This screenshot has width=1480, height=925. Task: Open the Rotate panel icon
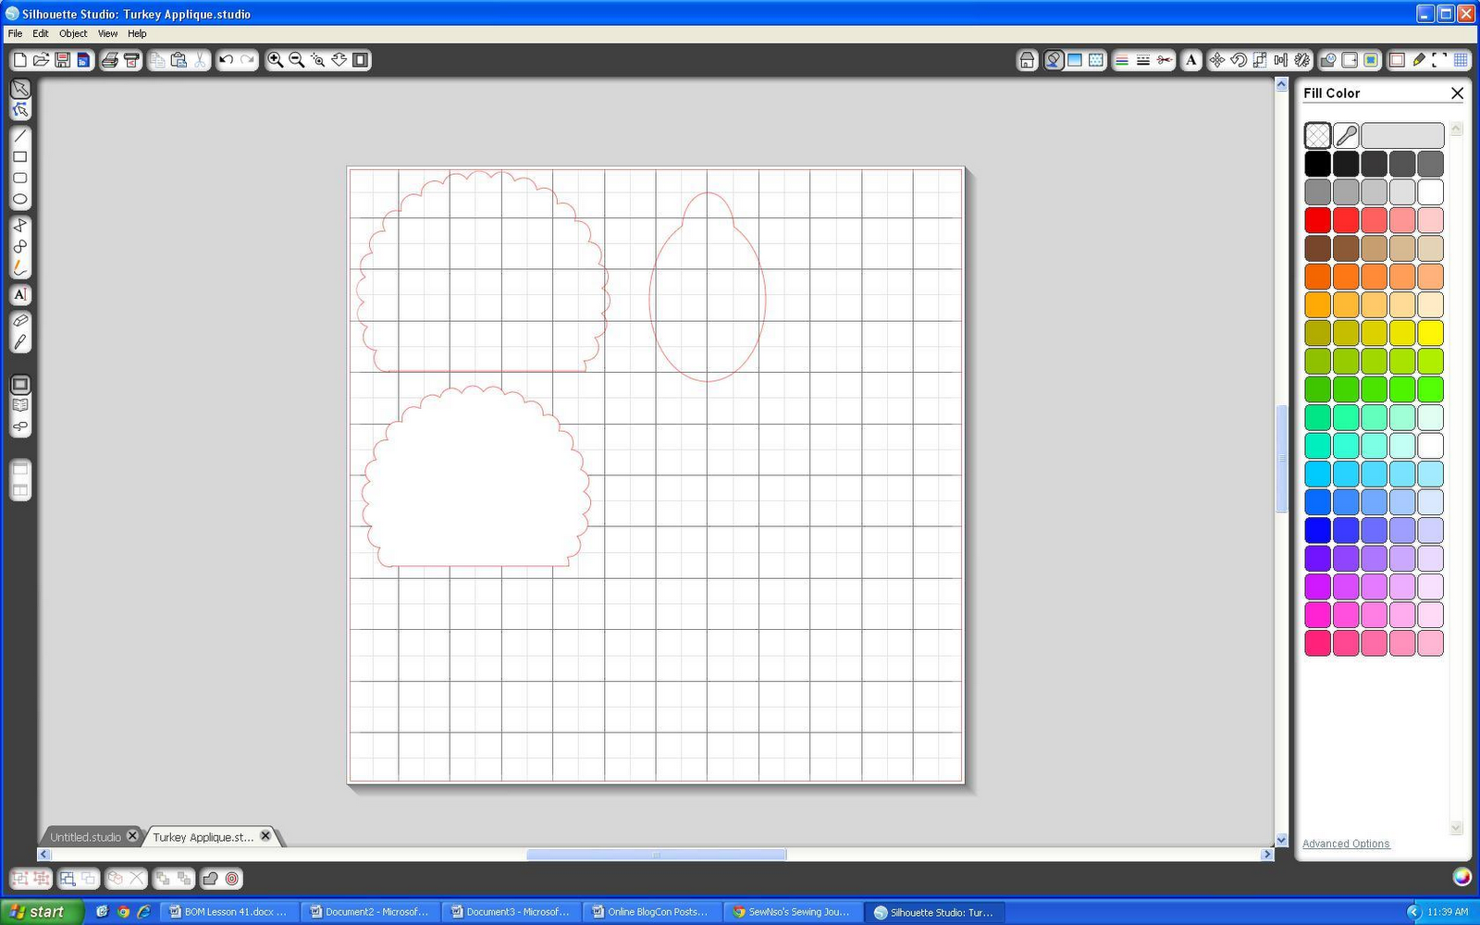pyautogui.click(x=1239, y=60)
